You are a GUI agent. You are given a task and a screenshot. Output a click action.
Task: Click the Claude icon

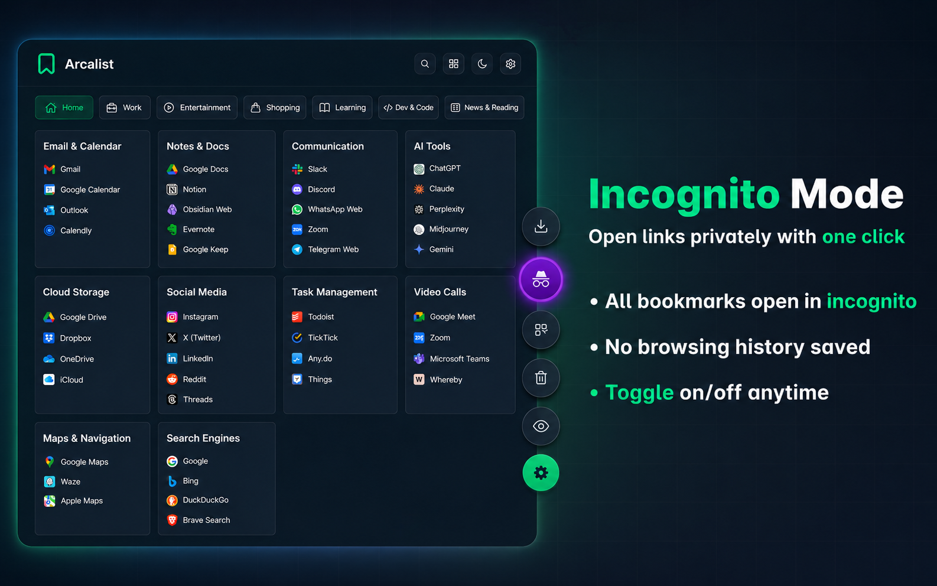click(x=419, y=189)
